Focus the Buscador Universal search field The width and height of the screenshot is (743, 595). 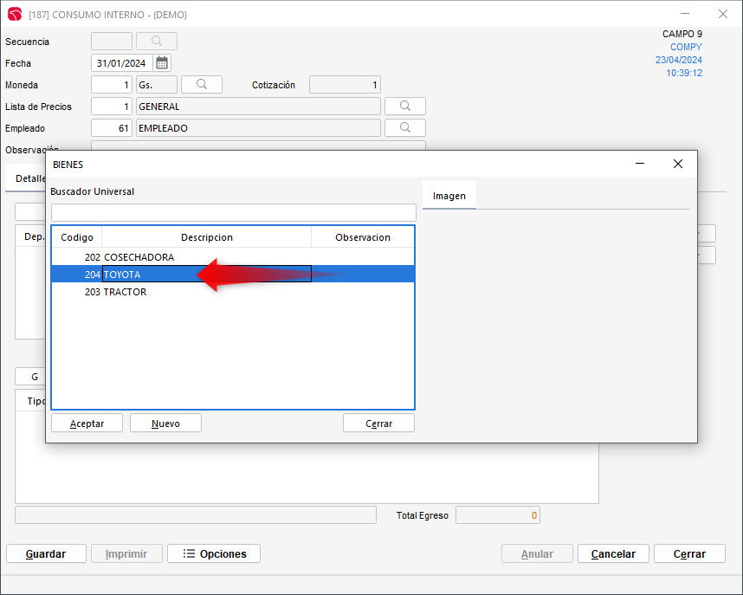pos(233,213)
